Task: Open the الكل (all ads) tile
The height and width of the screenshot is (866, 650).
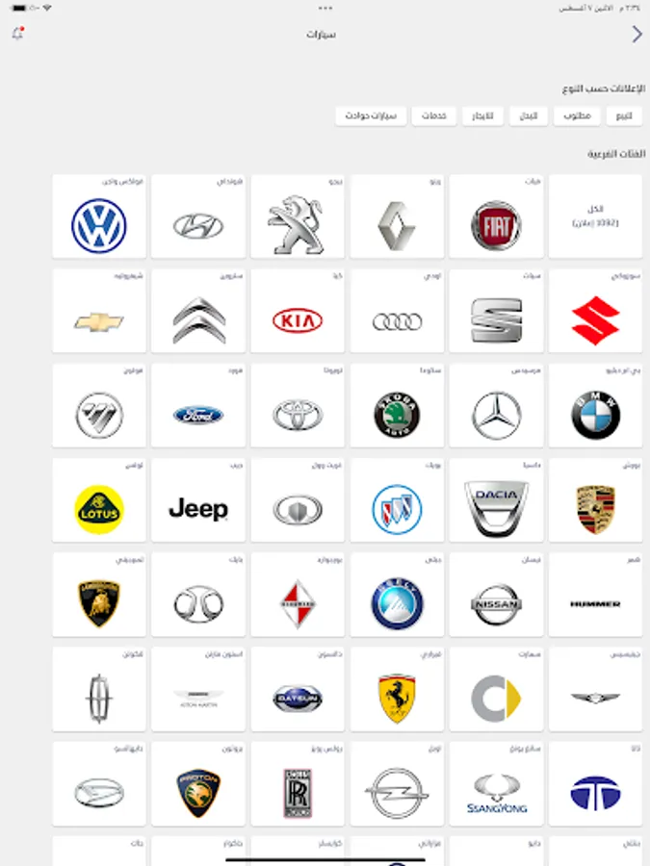Action: pos(595,216)
